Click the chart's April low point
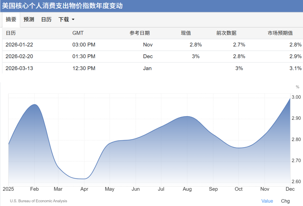Screen dimensions: 303x206 tap(84, 179)
